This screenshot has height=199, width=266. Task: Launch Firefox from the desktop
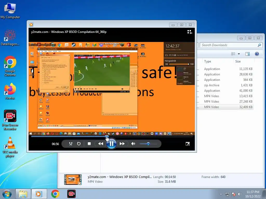pos(10,91)
